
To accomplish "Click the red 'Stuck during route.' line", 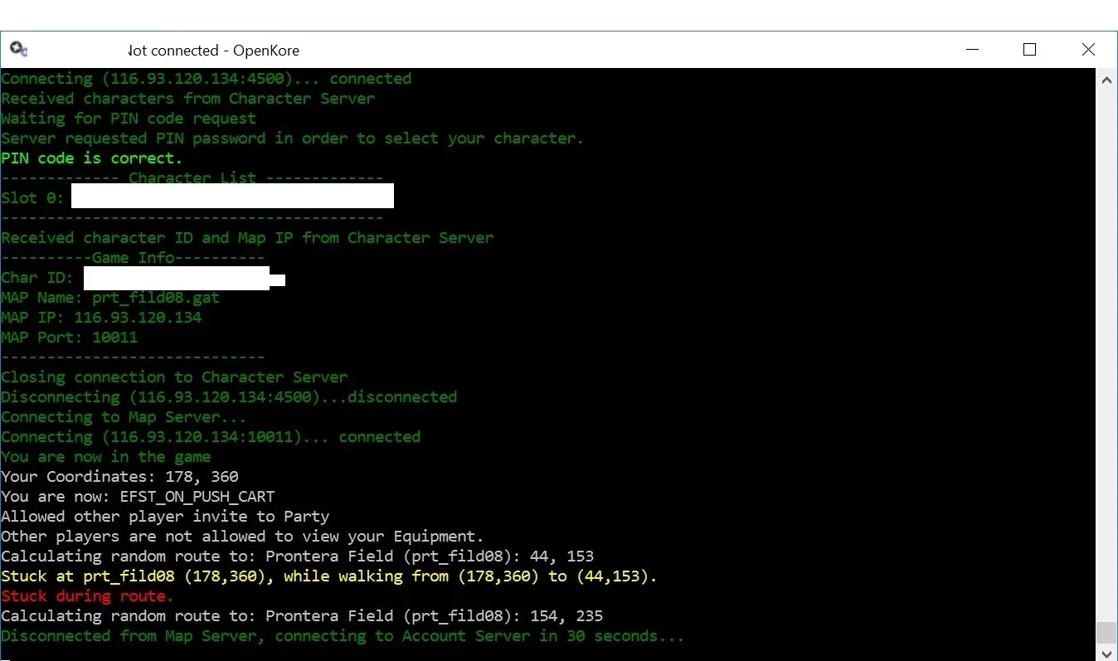I will click(x=87, y=596).
